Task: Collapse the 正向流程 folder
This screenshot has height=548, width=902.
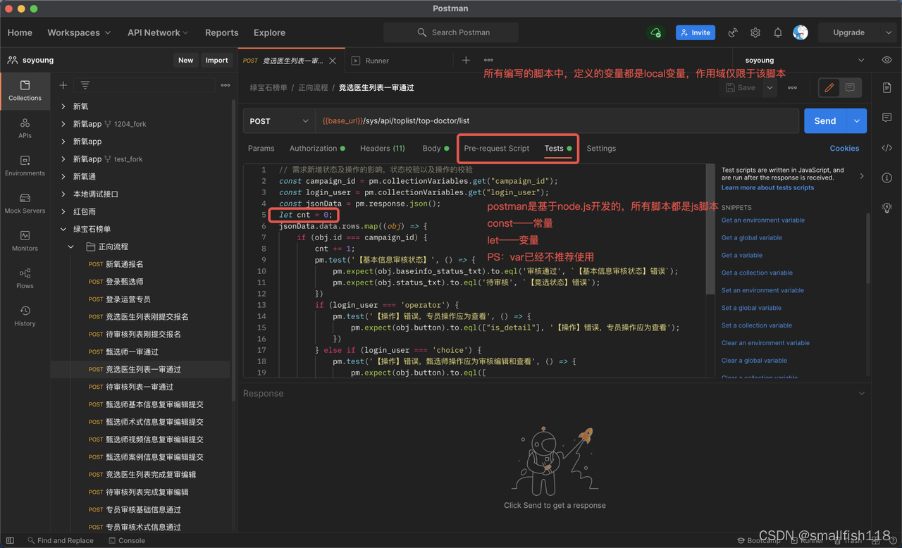Action: pos(71,247)
